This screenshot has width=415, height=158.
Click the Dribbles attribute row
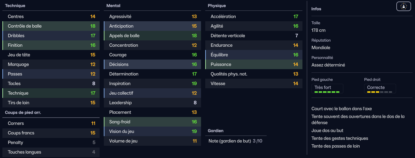coord(51,36)
